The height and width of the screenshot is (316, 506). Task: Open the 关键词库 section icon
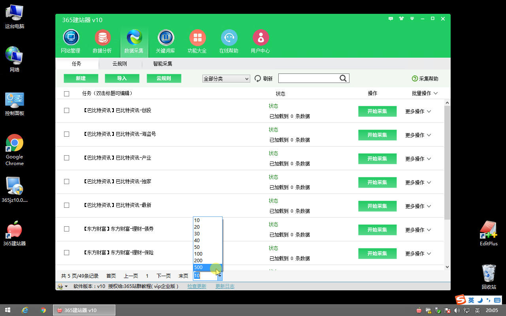point(166,38)
